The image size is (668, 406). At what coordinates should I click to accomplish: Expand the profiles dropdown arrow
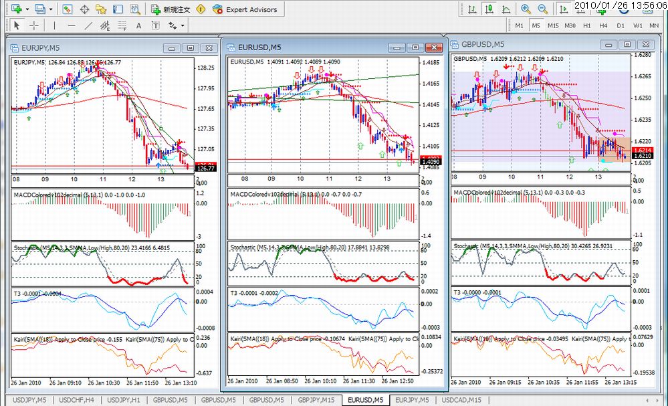[x=51, y=9]
